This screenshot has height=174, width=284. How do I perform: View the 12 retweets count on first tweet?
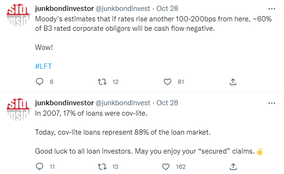115,82
